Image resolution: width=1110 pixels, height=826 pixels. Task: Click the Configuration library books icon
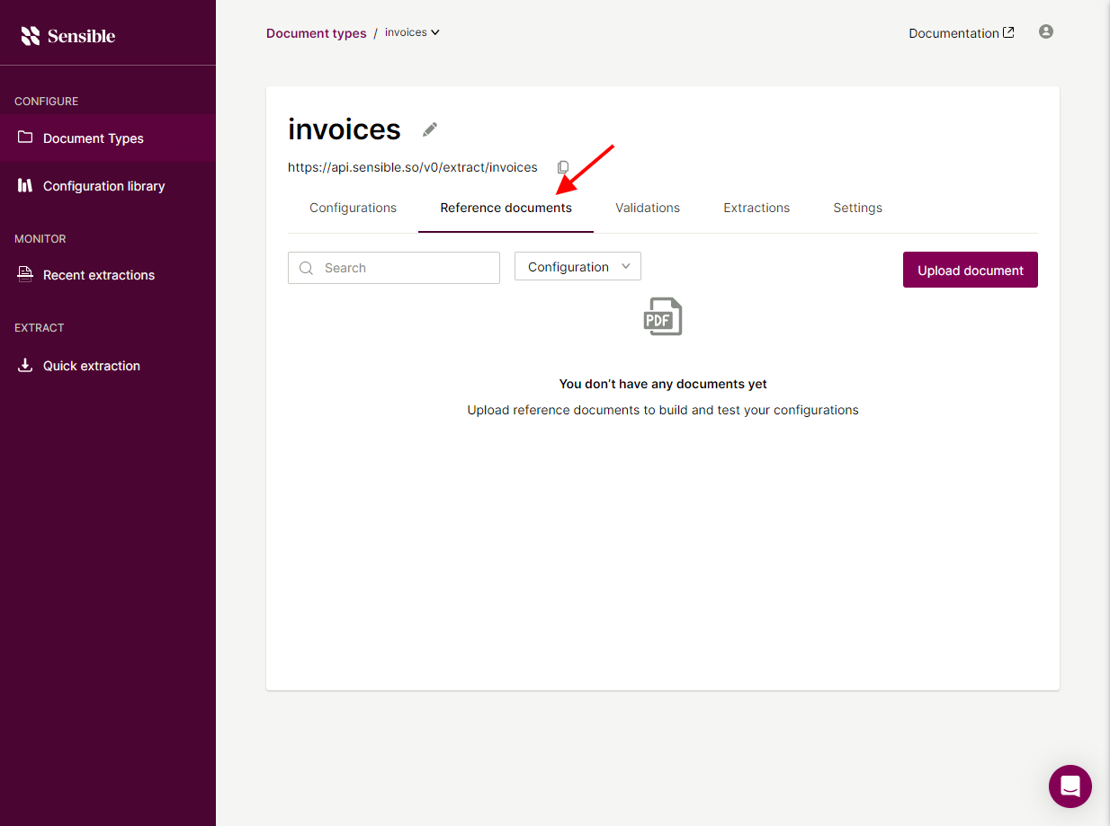(25, 185)
